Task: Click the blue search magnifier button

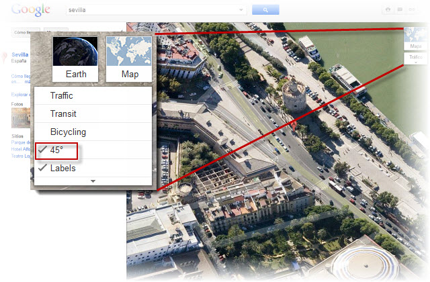Action: click(x=265, y=10)
